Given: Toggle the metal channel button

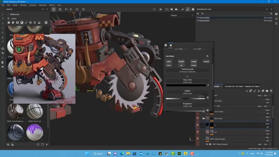Looking at the screenshot, I should 206,61.
